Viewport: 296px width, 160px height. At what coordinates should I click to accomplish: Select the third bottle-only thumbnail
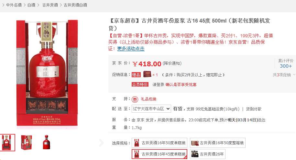(46, 143)
